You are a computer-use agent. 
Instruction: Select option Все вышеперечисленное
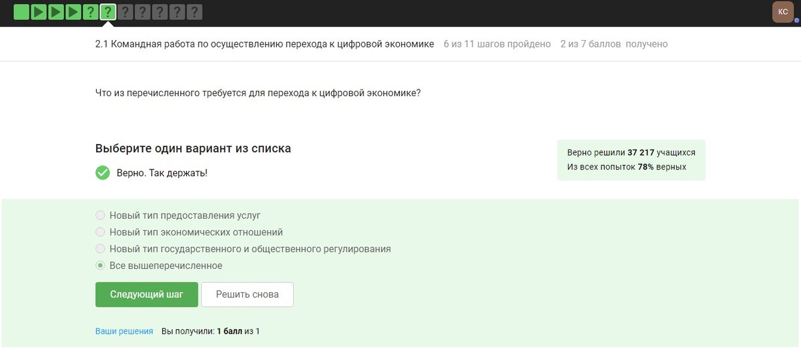click(159, 266)
